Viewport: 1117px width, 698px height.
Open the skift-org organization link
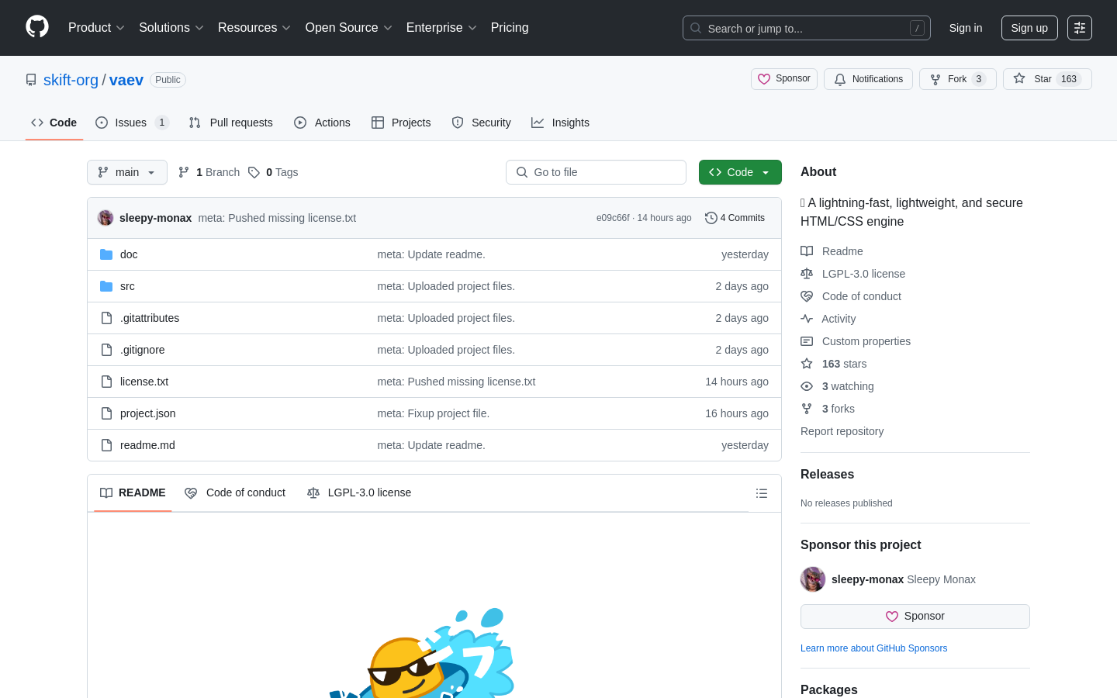pyautogui.click(x=71, y=80)
